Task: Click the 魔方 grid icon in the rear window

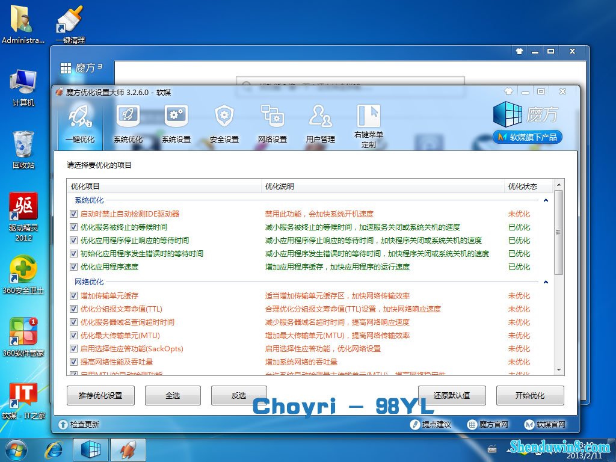Action: pyautogui.click(x=66, y=69)
